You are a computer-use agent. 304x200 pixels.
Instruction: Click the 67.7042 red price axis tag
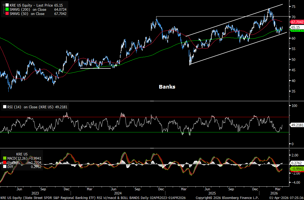click(296, 22)
